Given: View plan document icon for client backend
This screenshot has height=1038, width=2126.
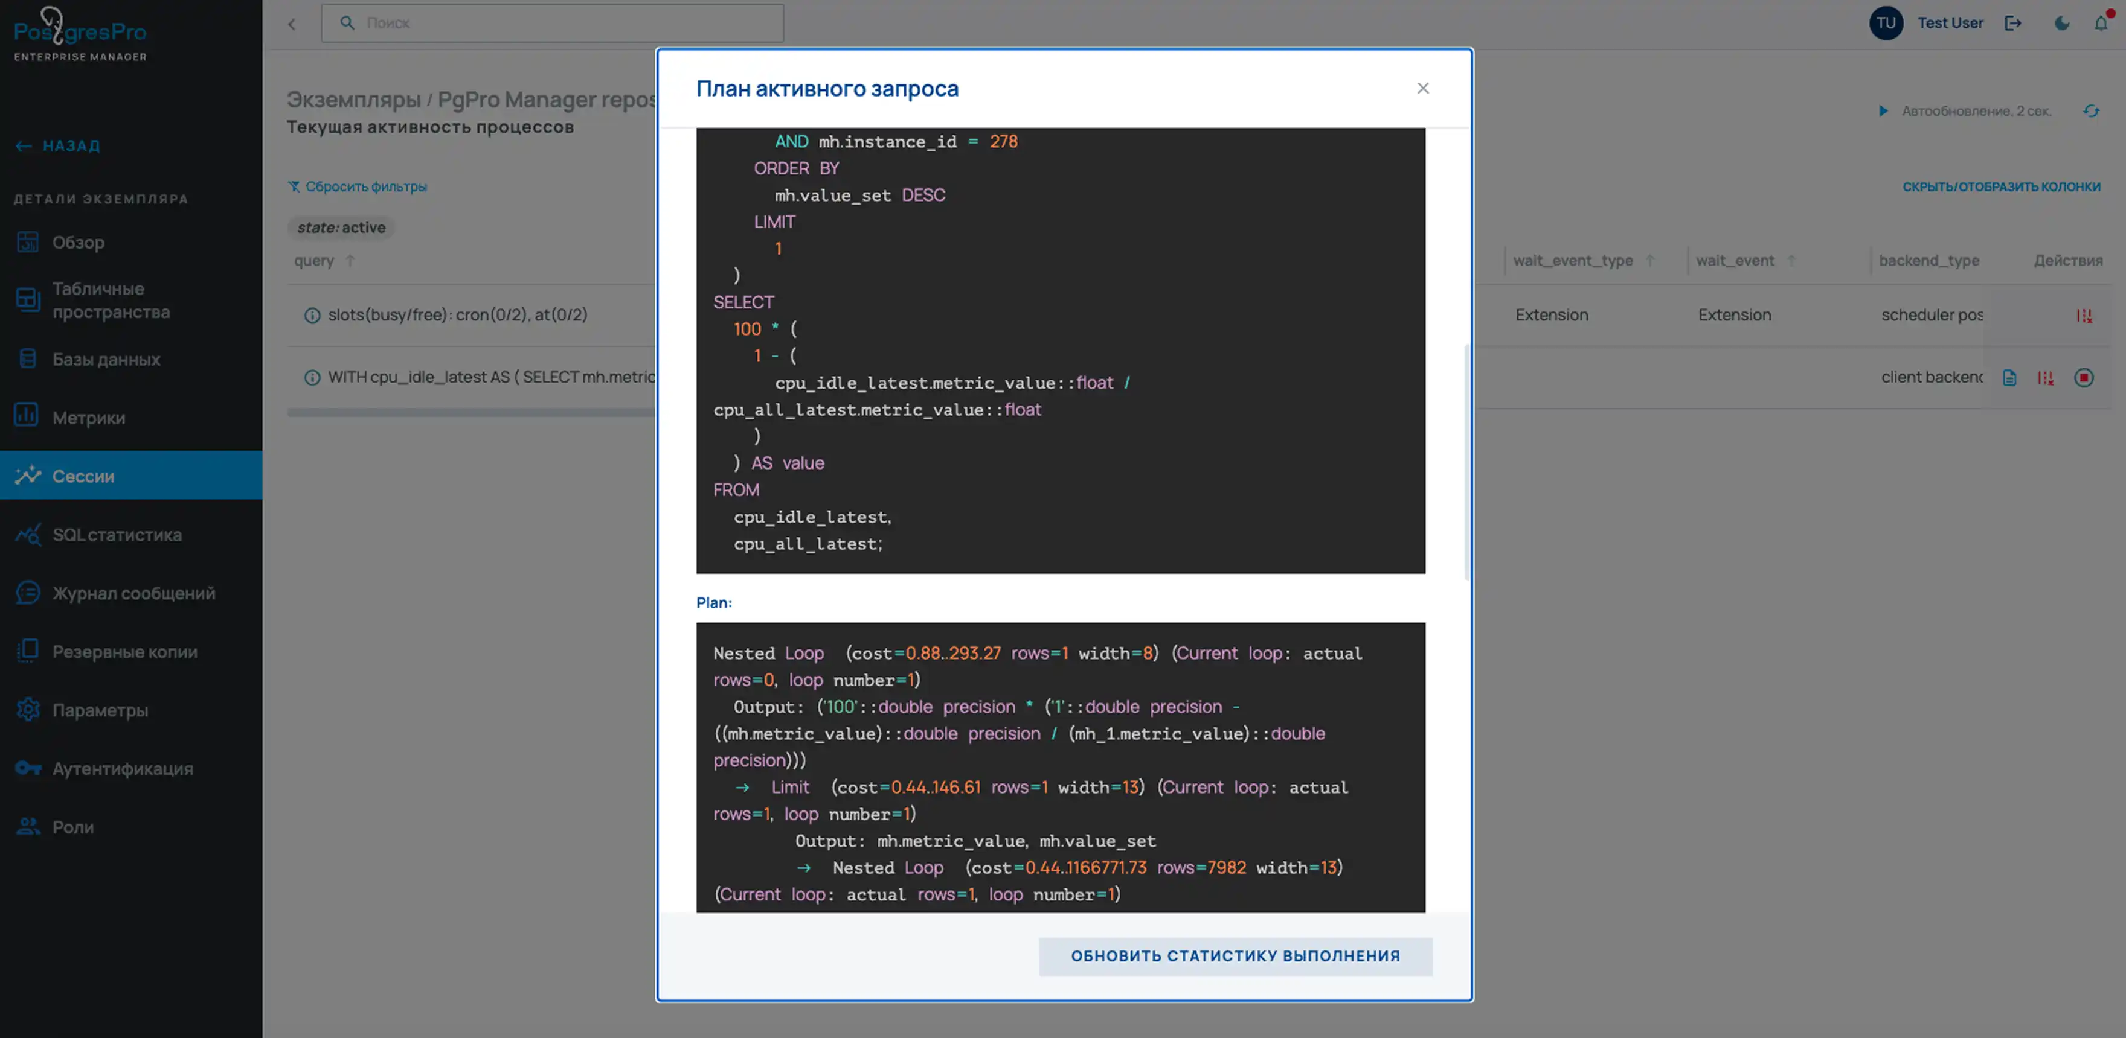Looking at the screenshot, I should (x=2009, y=378).
